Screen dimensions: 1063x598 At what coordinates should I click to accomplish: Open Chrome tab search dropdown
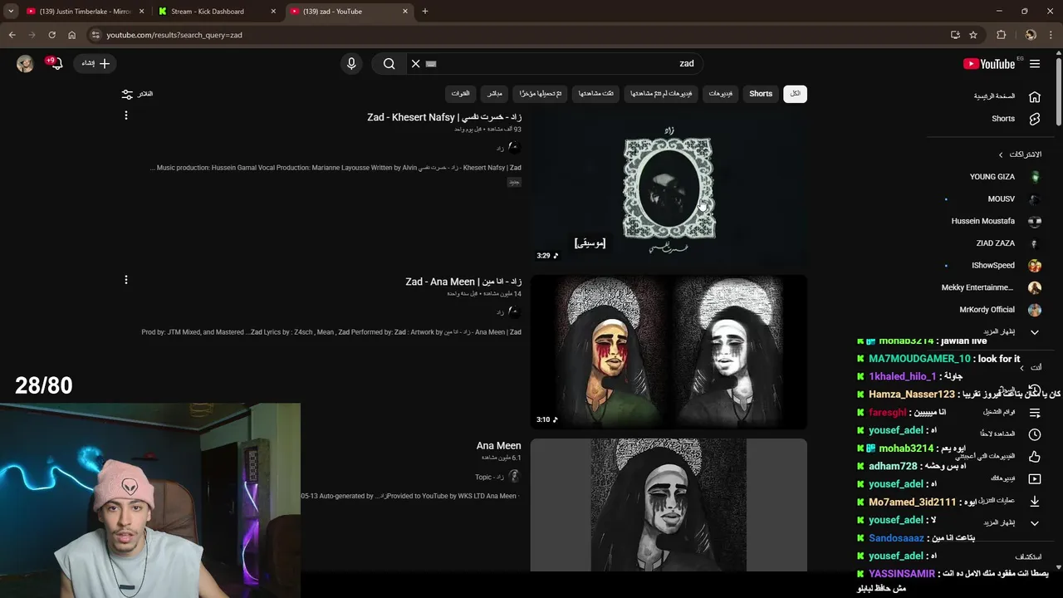coord(10,12)
